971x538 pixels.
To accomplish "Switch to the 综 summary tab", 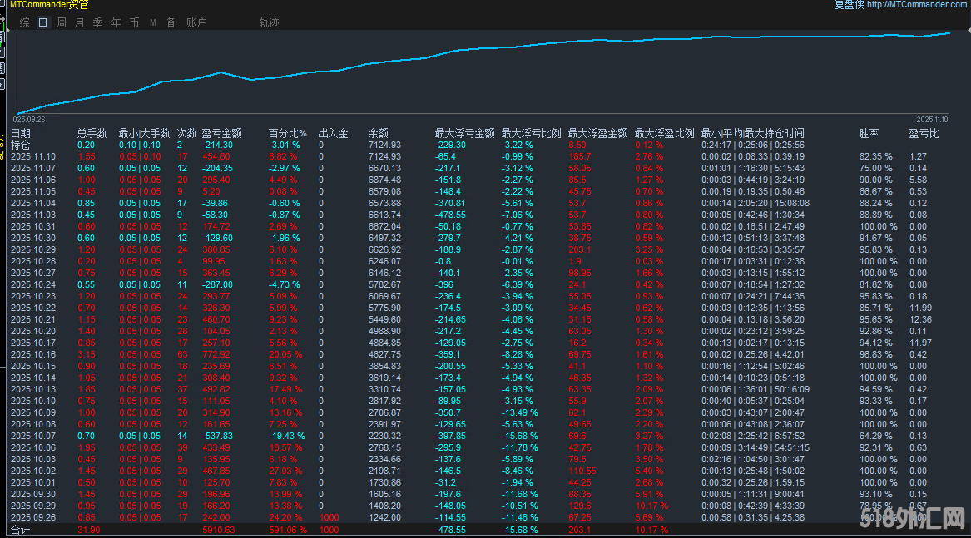I will pos(25,22).
